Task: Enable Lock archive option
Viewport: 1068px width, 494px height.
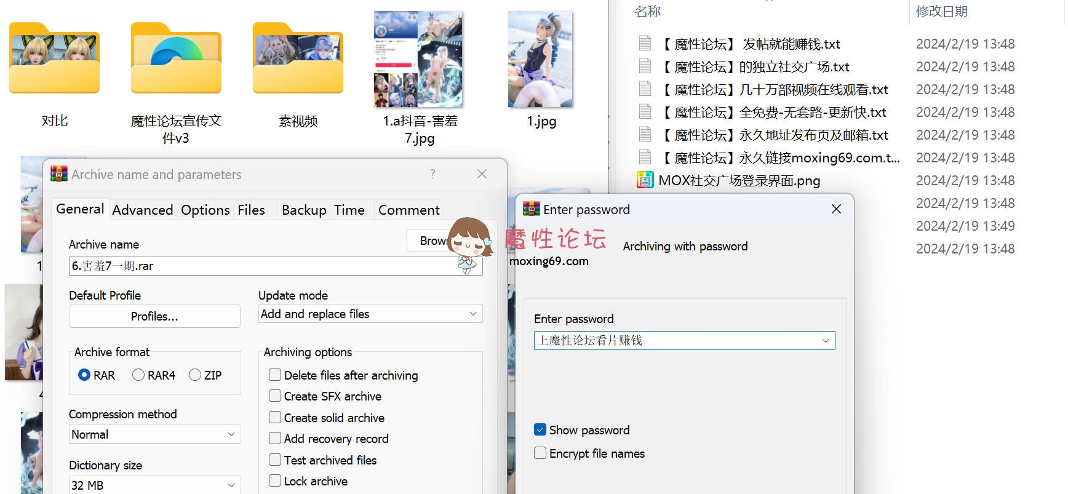Action: [x=275, y=480]
